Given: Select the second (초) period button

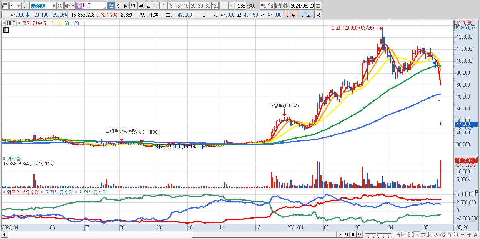Looking at the screenshot, I should [148, 6].
